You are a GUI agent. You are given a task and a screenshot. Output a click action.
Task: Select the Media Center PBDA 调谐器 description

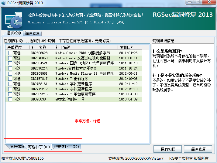pyautogui.click(x=85, y=53)
